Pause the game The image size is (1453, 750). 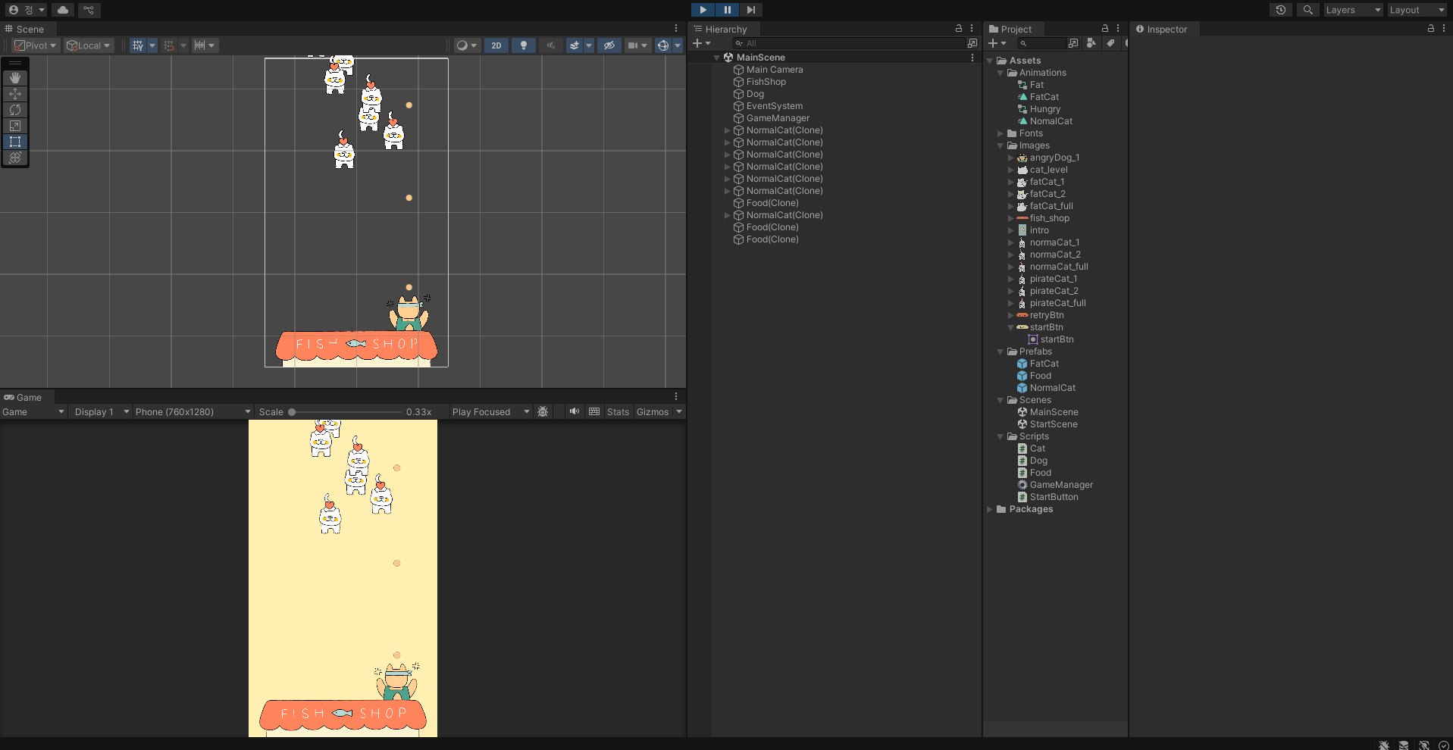727,10
